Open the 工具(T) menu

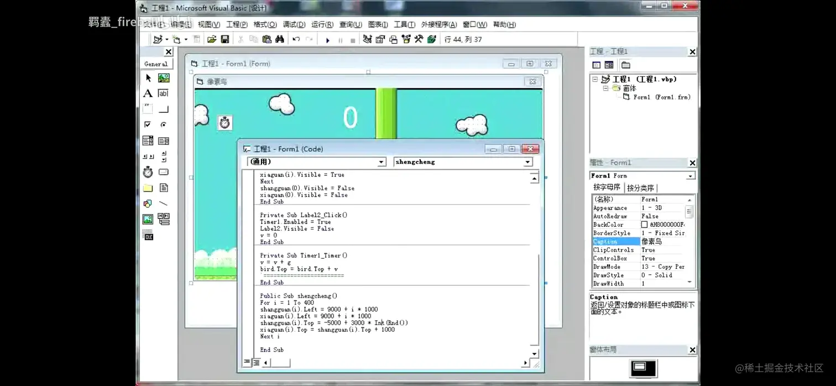click(x=404, y=24)
